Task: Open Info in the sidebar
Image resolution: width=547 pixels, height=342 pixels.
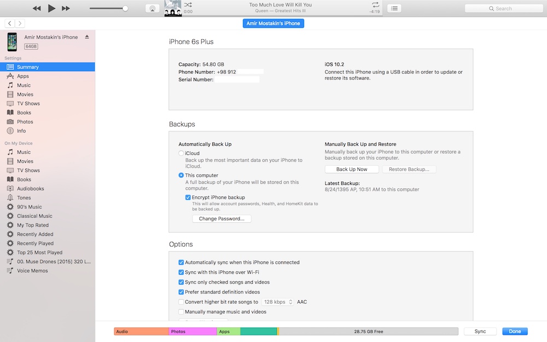Action: pyautogui.click(x=48, y=131)
